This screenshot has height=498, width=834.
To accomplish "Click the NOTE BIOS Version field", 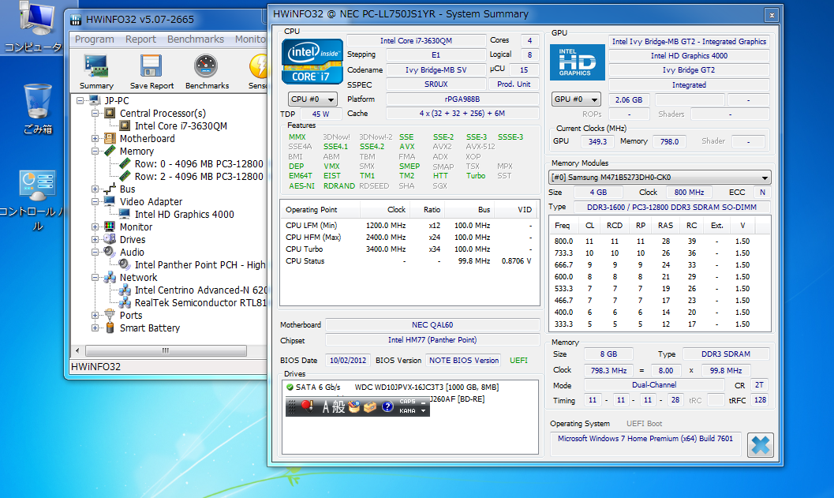I will (x=464, y=360).
